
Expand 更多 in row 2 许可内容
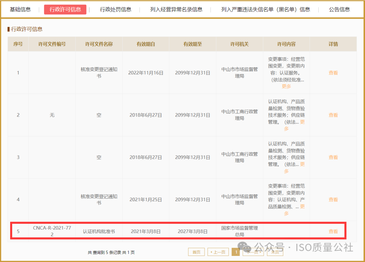[x=302, y=122]
